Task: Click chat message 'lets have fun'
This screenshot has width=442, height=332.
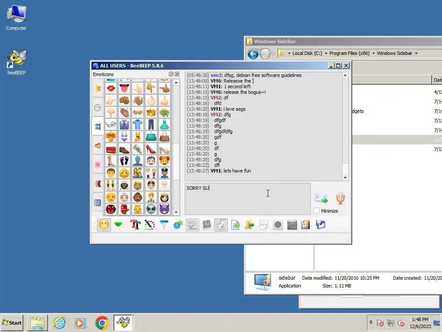Action: (237, 171)
